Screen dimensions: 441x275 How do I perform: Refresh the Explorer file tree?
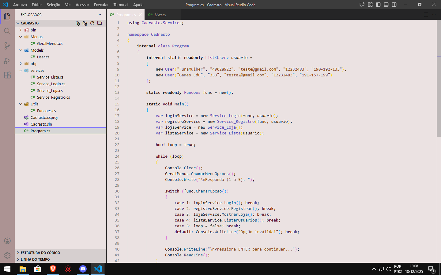(92, 23)
